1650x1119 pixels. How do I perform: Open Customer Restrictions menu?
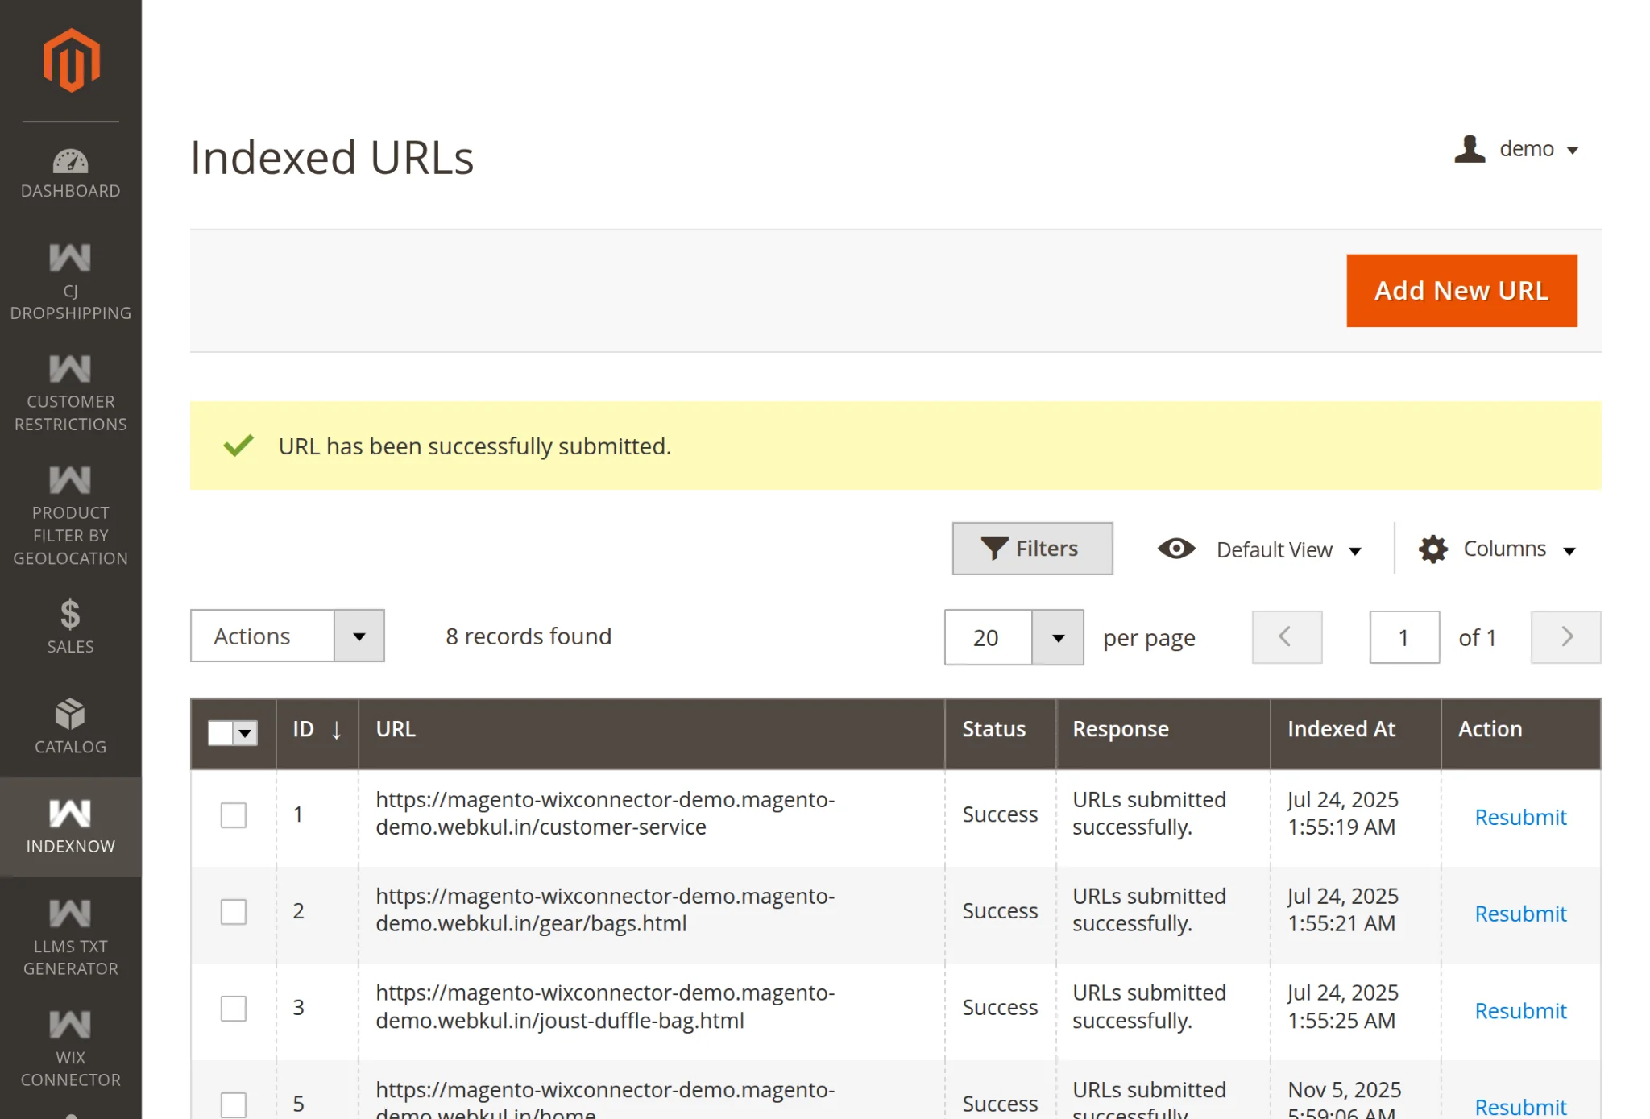[x=71, y=392]
